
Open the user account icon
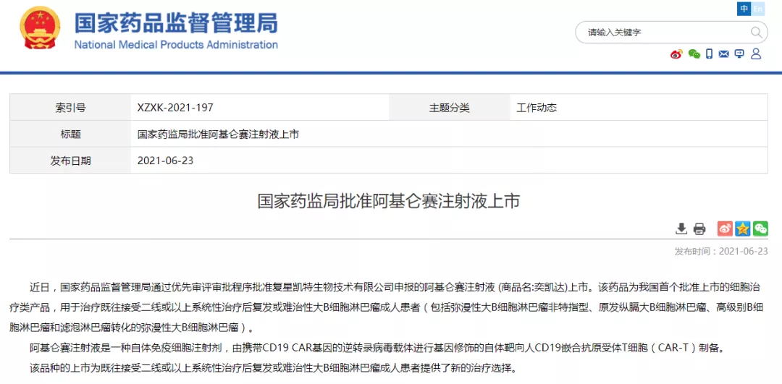pyautogui.click(x=756, y=54)
